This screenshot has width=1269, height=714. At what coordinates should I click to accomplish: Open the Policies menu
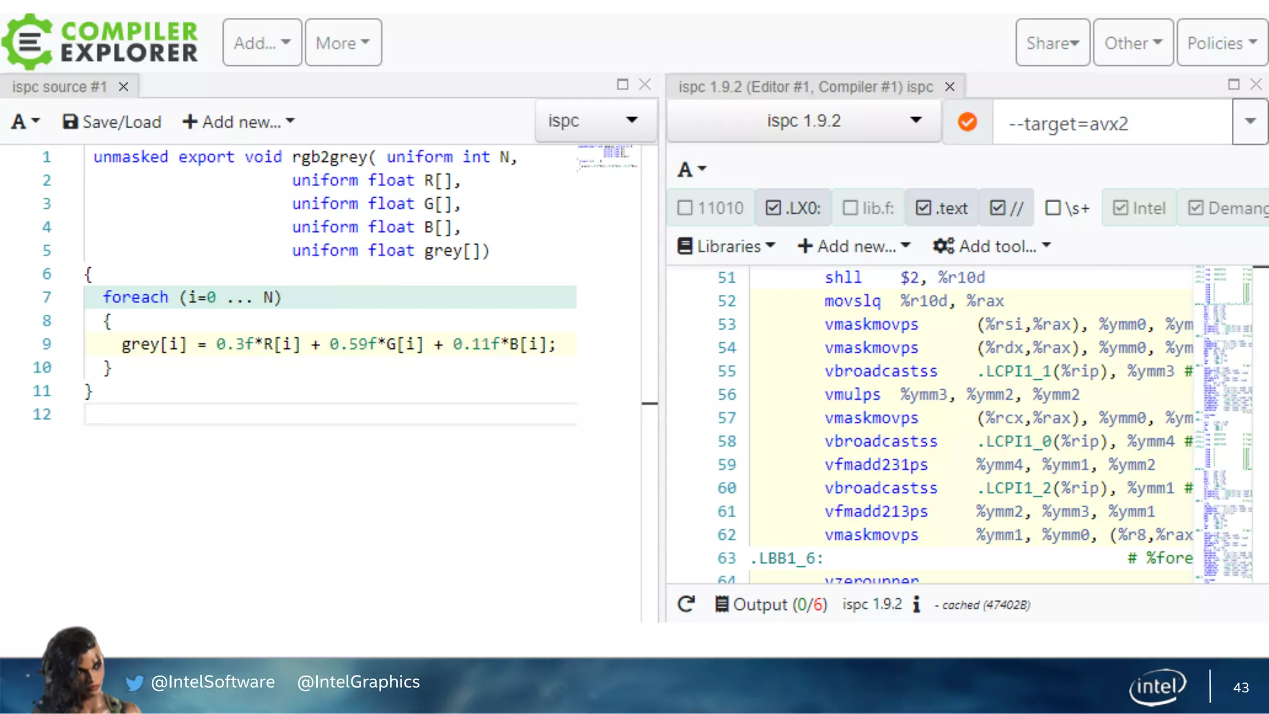click(x=1222, y=43)
